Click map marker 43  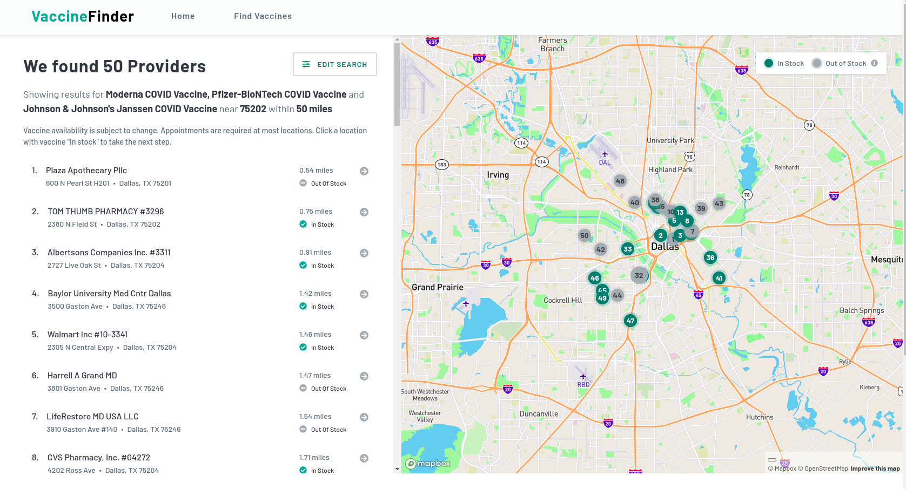point(719,203)
